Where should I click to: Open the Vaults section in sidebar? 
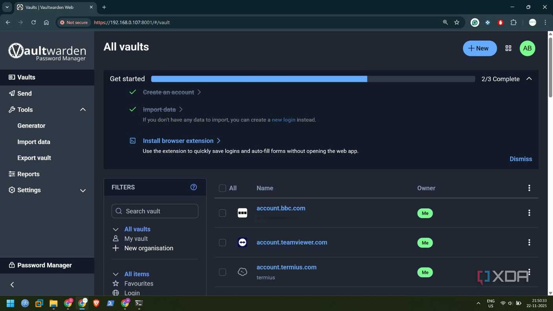pos(47,77)
